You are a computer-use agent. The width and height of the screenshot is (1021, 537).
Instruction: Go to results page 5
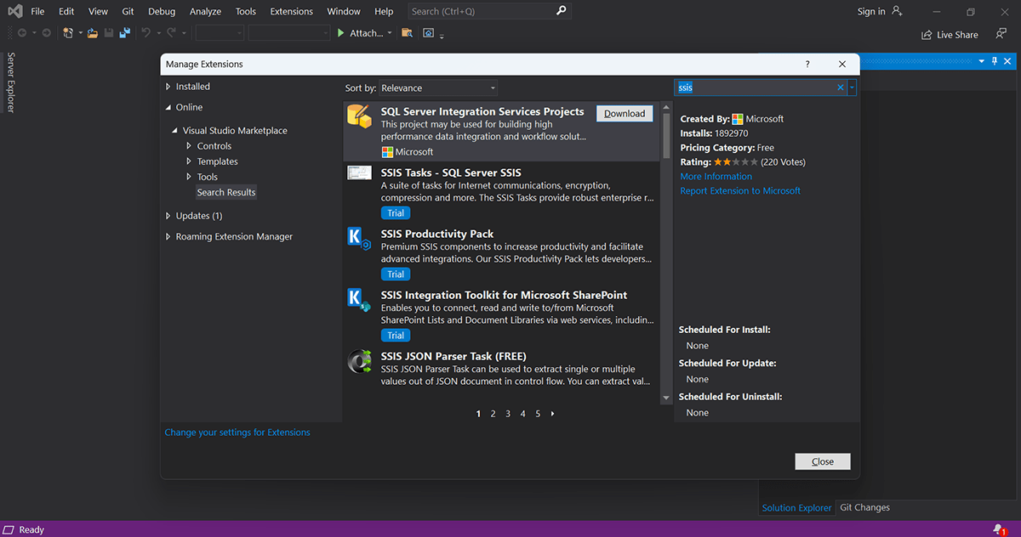click(537, 414)
